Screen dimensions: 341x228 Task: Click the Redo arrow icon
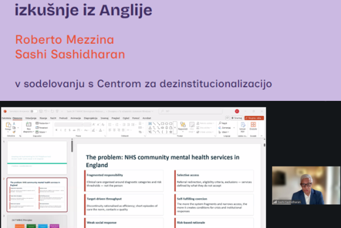click(x=52, y=111)
